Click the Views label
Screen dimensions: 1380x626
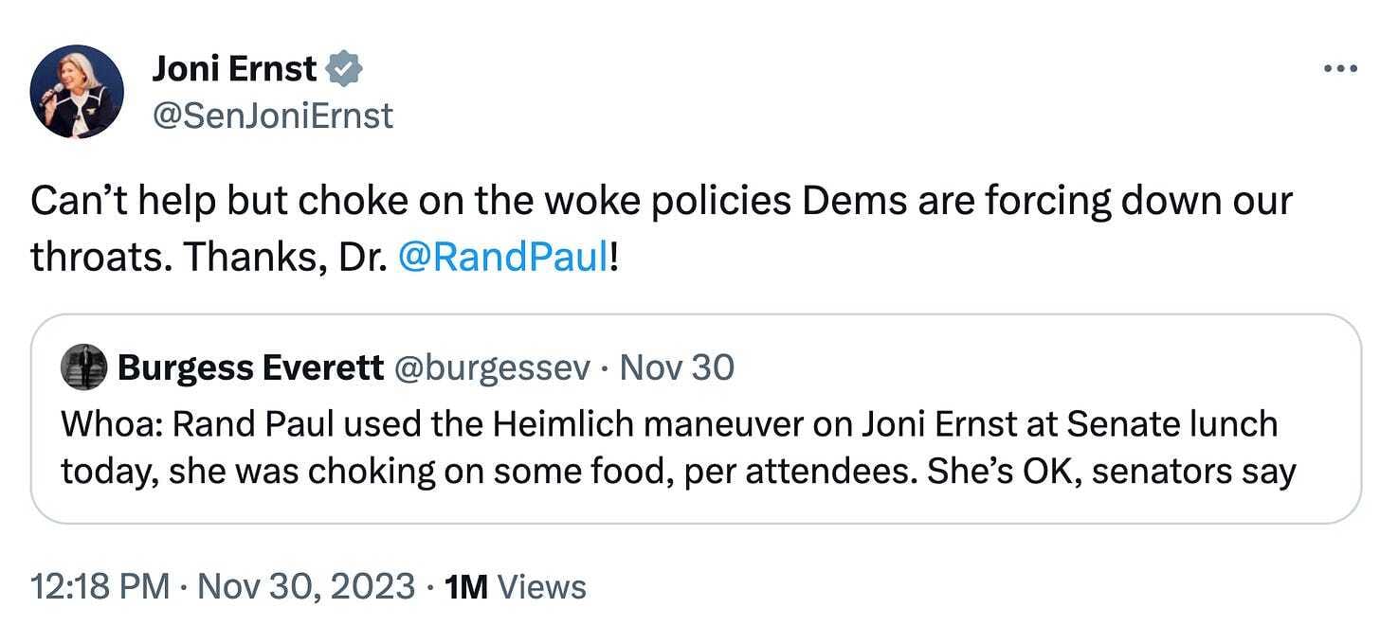pos(542,587)
